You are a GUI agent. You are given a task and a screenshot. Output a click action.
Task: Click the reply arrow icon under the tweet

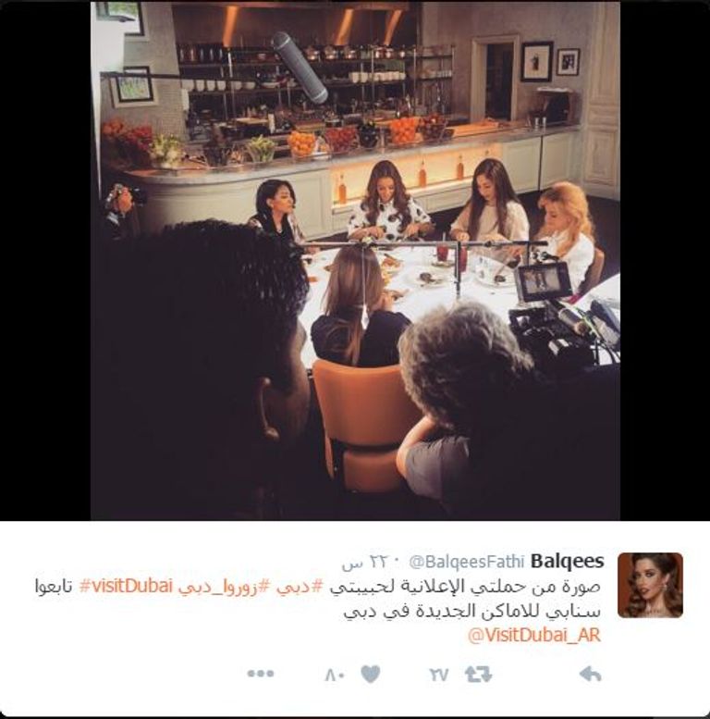point(591,674)
